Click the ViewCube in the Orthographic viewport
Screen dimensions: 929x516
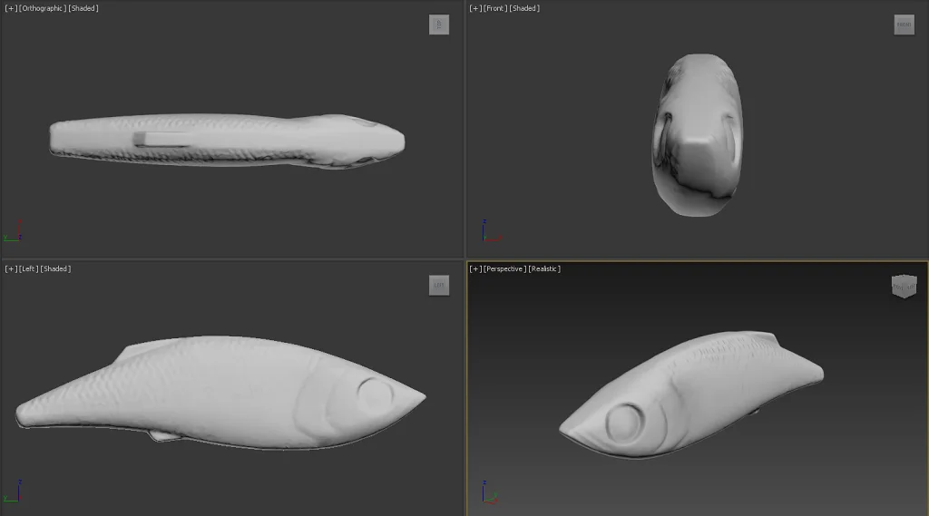(439, 25)
